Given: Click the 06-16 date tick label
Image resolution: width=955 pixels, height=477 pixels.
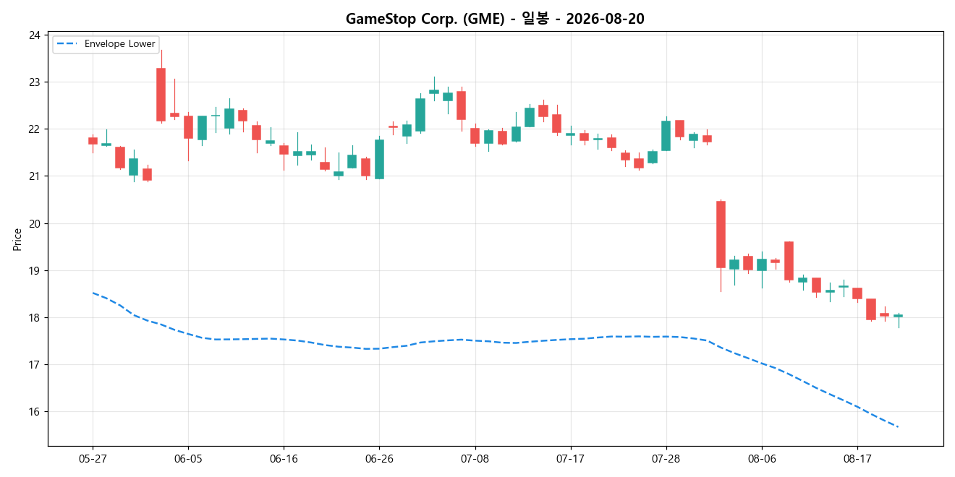Looking at the screenshot, I should pyautogui.click(x=284, y=458).
